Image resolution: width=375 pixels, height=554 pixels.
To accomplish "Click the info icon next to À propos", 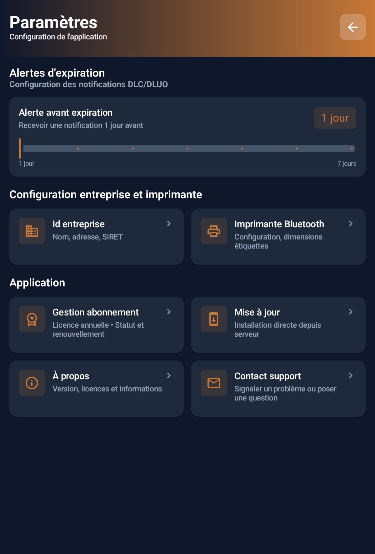I will pos(32,383).
